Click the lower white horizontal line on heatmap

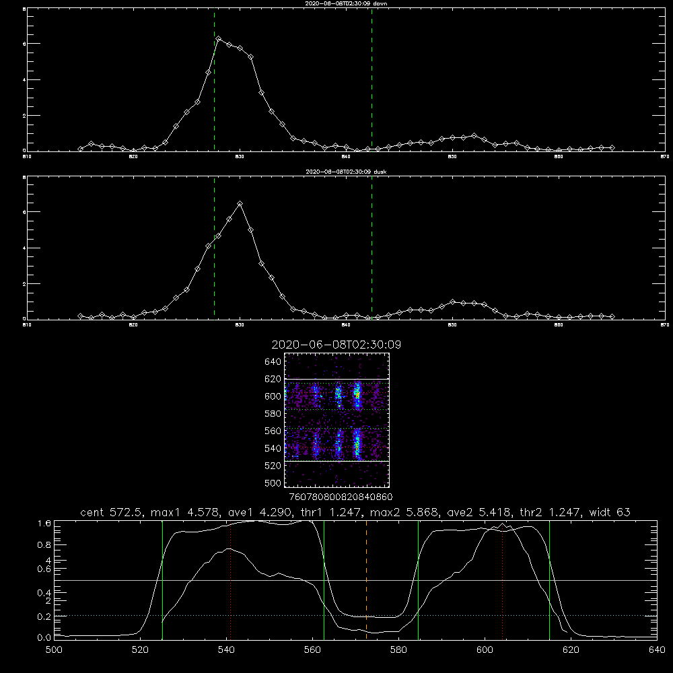(336, 461)
